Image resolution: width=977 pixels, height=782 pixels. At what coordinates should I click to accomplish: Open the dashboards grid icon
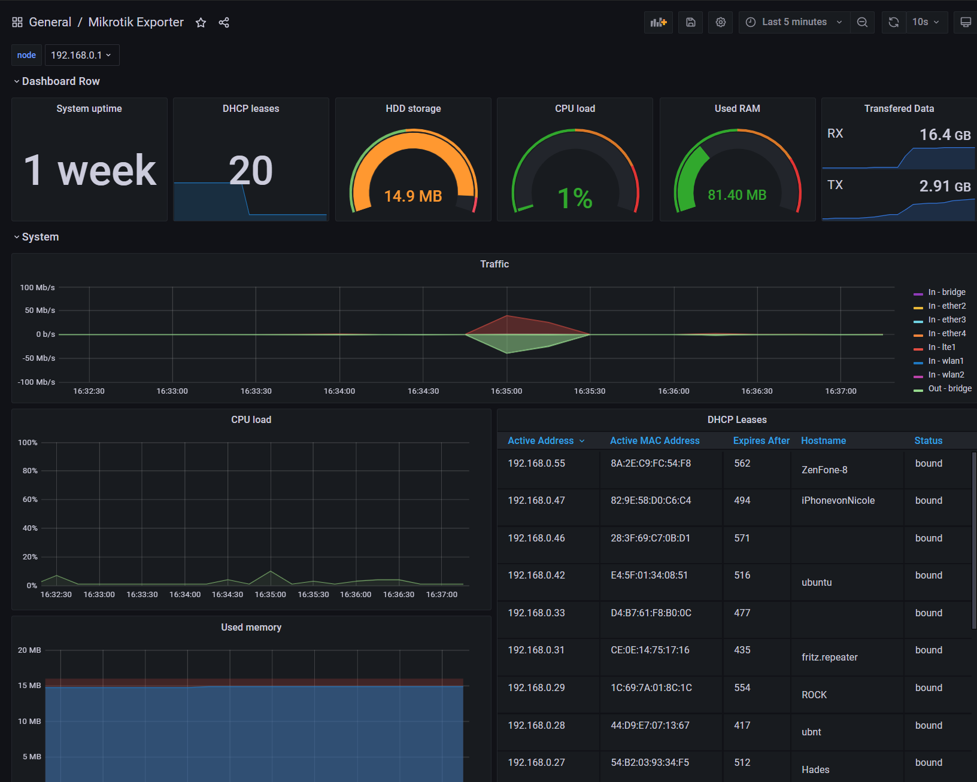(17, 22)
